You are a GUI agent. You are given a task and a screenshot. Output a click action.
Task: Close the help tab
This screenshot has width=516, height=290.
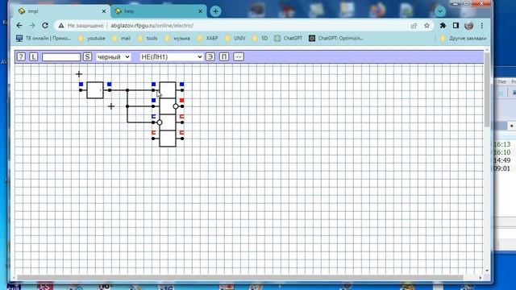pyautogui.click(x=201, y=11)
